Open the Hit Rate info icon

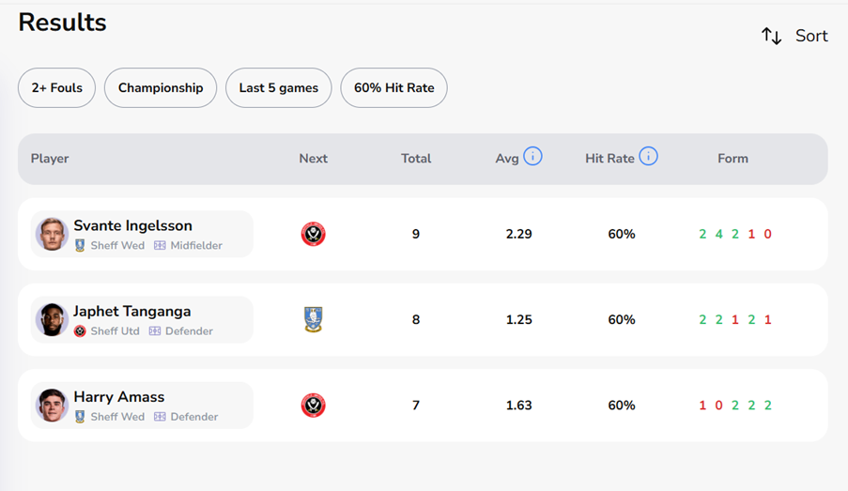[648, 157]
